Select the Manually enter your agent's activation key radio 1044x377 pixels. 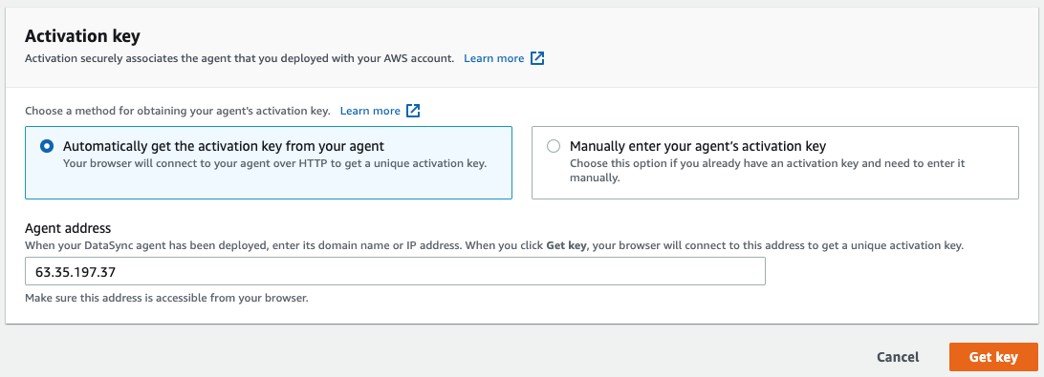coord(554,146)
